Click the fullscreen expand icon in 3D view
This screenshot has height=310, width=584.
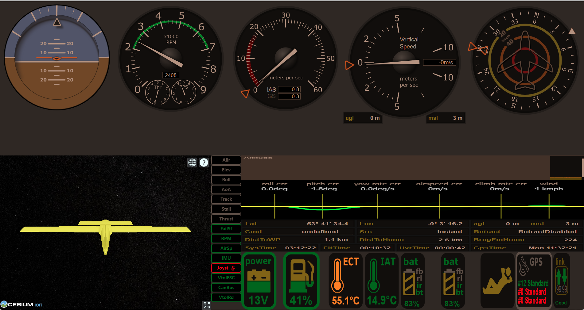click(207, 305)
